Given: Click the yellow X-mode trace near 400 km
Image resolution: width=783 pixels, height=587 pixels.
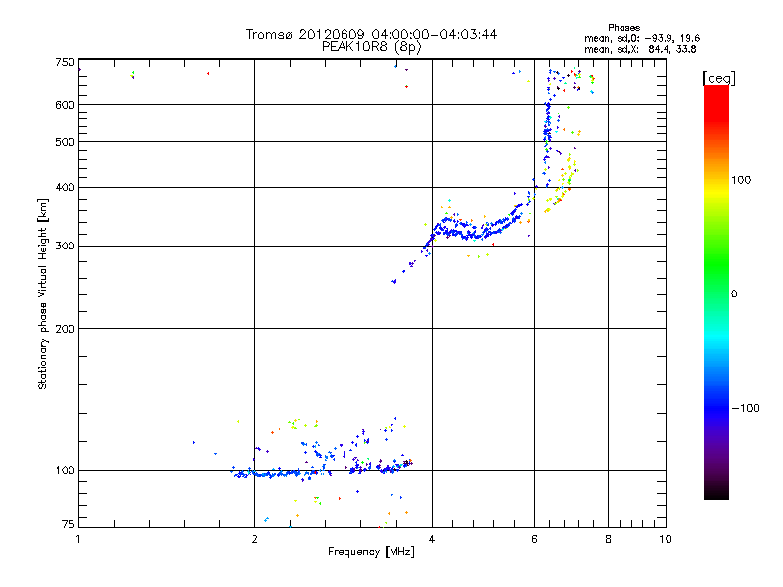Looking at the screenshot, I should tap(563, 186).
